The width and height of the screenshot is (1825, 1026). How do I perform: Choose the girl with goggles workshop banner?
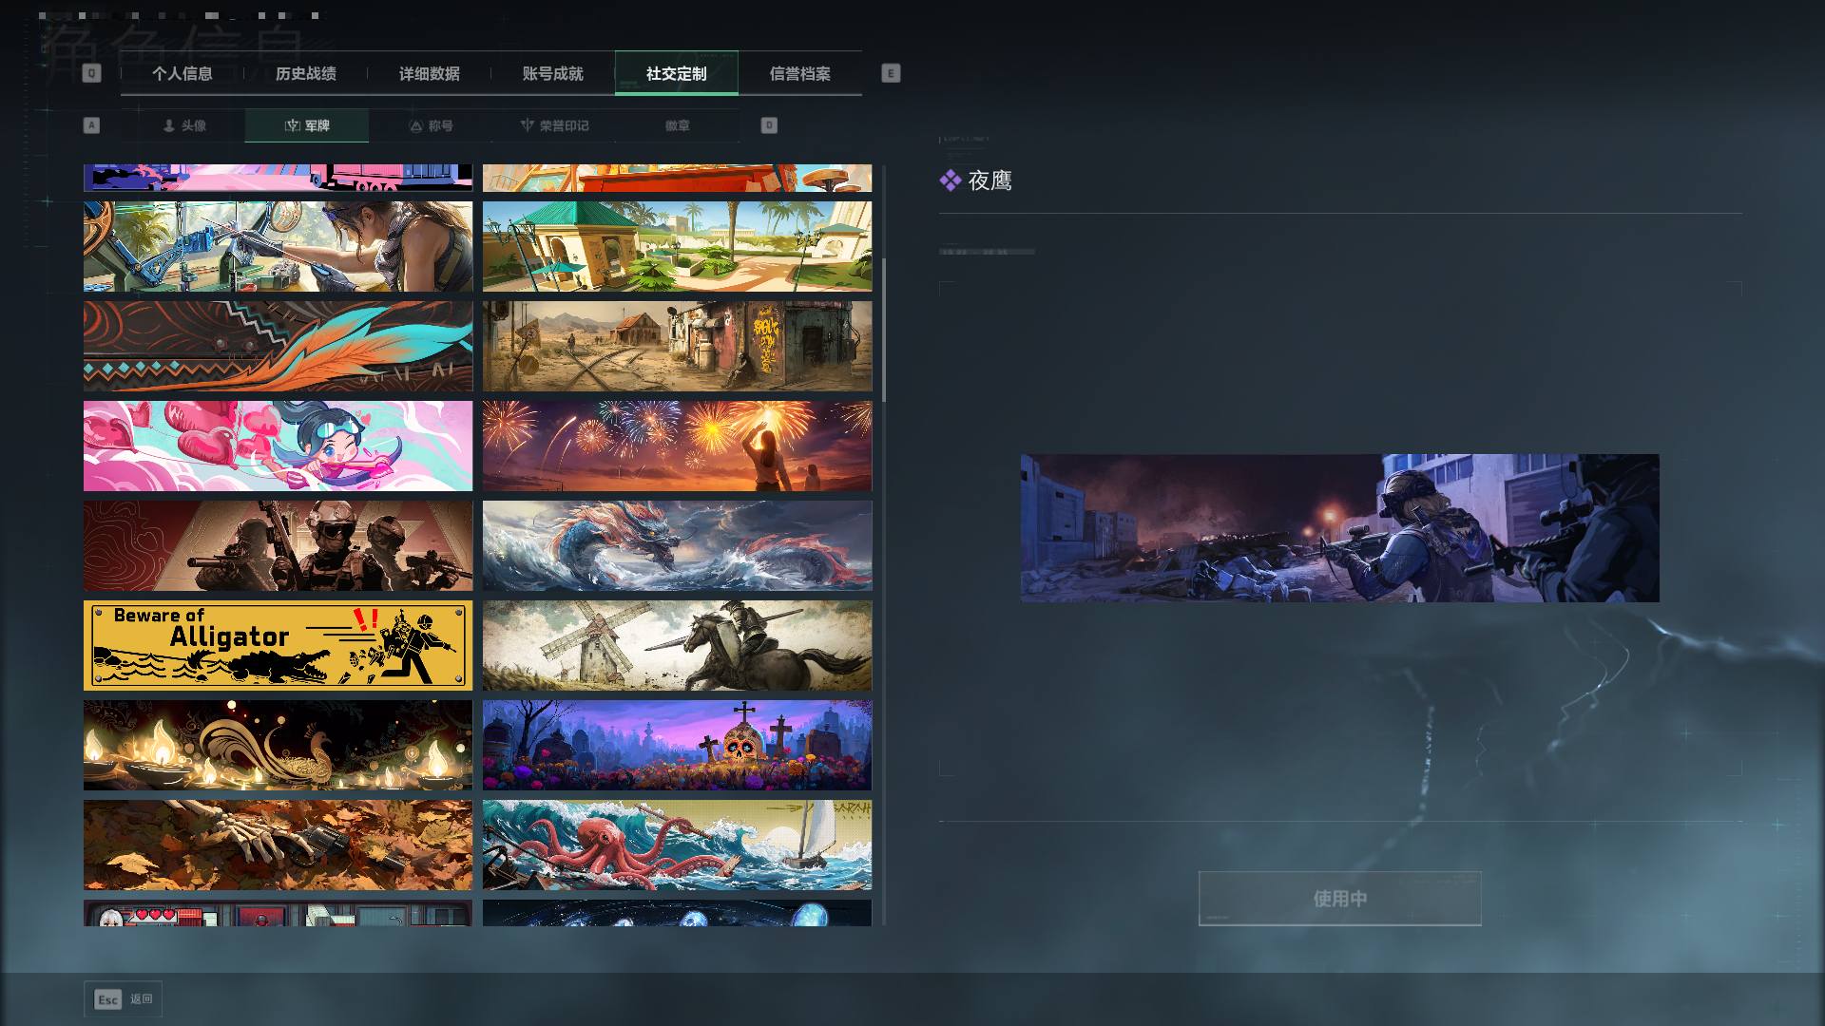click(278, 246)
